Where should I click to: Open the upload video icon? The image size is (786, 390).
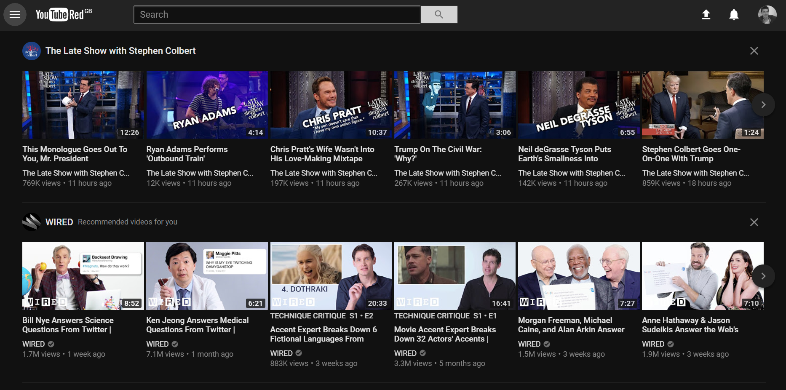click(706, 15)
